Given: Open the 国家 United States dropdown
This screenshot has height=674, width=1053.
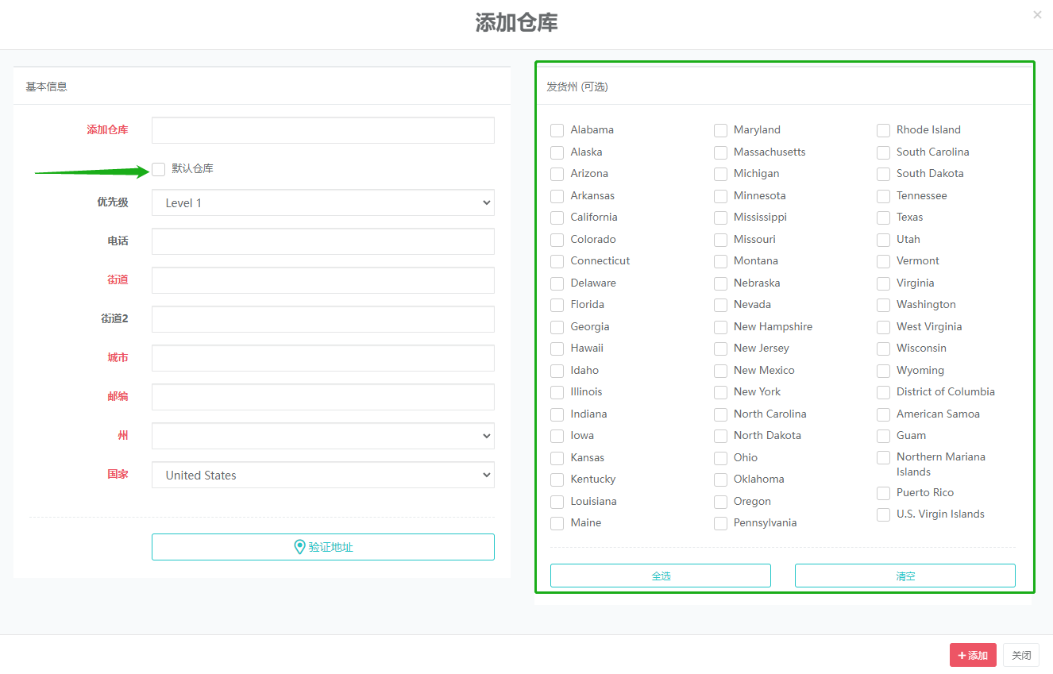Looking at the screenshot, I should [x=323, y=475].
